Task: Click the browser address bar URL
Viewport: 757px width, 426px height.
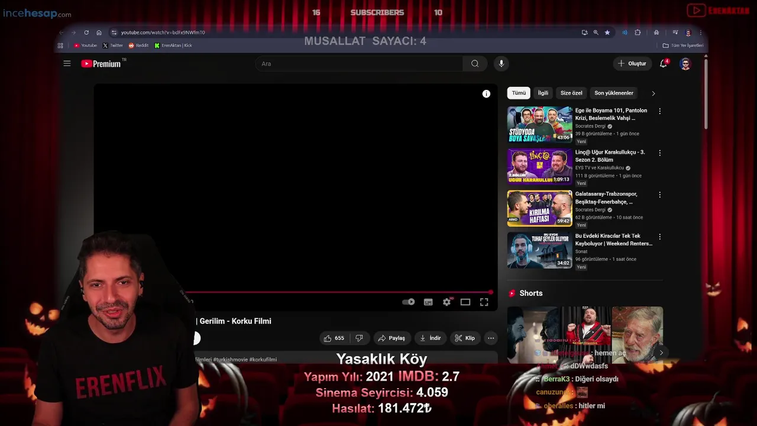Action: 163,33
